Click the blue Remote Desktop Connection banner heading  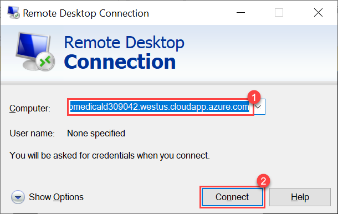click(124, 53)
